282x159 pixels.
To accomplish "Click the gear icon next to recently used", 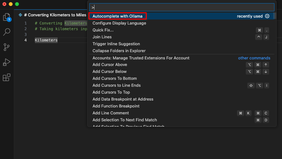I will tap(267, 16).
